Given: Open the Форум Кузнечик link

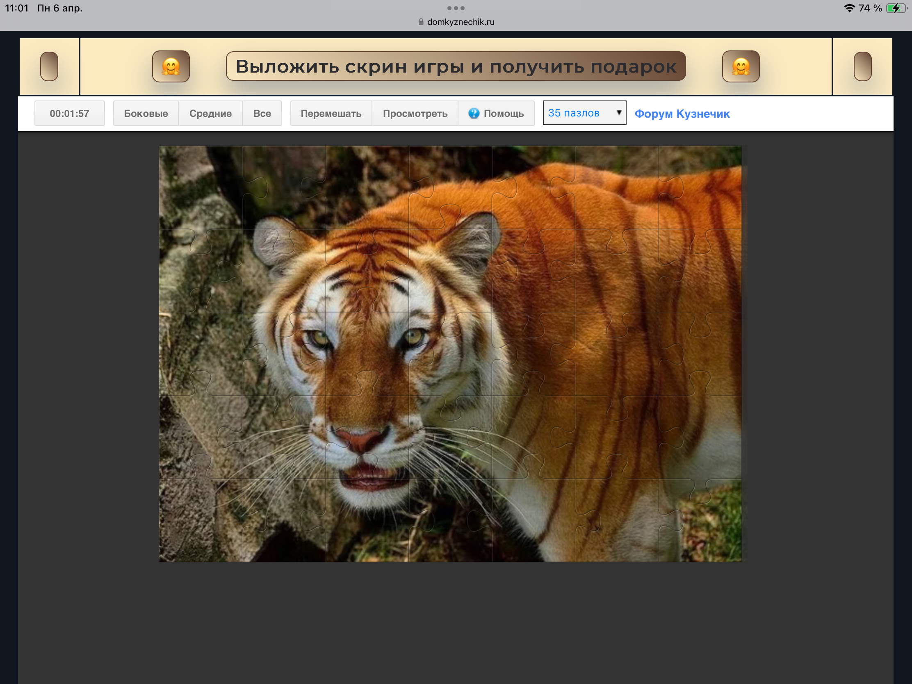Looking at the screenshot, I should coord(682,114).
